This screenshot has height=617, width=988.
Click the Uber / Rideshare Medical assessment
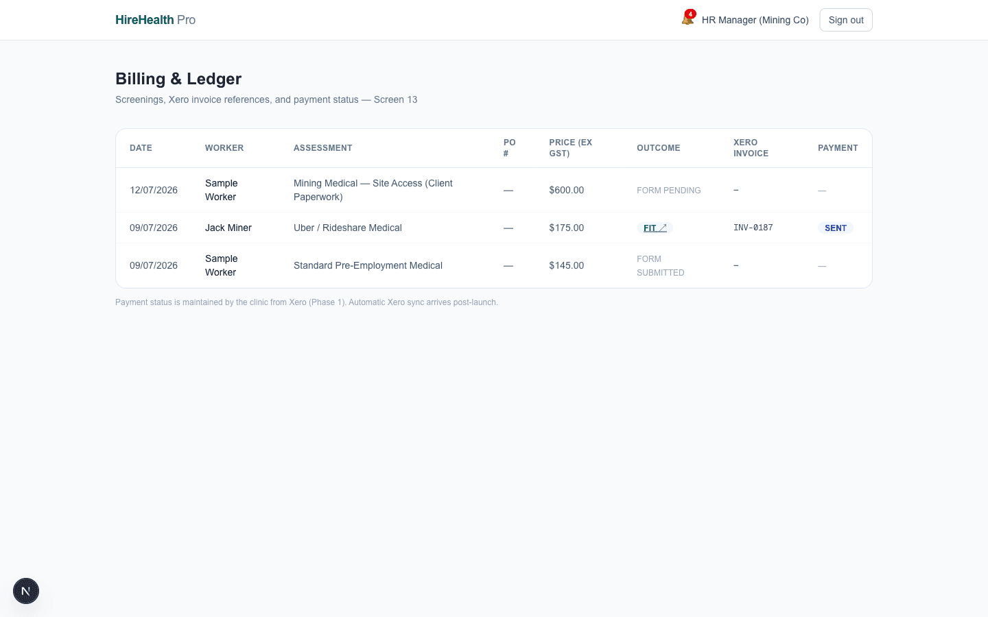[348, 228]
